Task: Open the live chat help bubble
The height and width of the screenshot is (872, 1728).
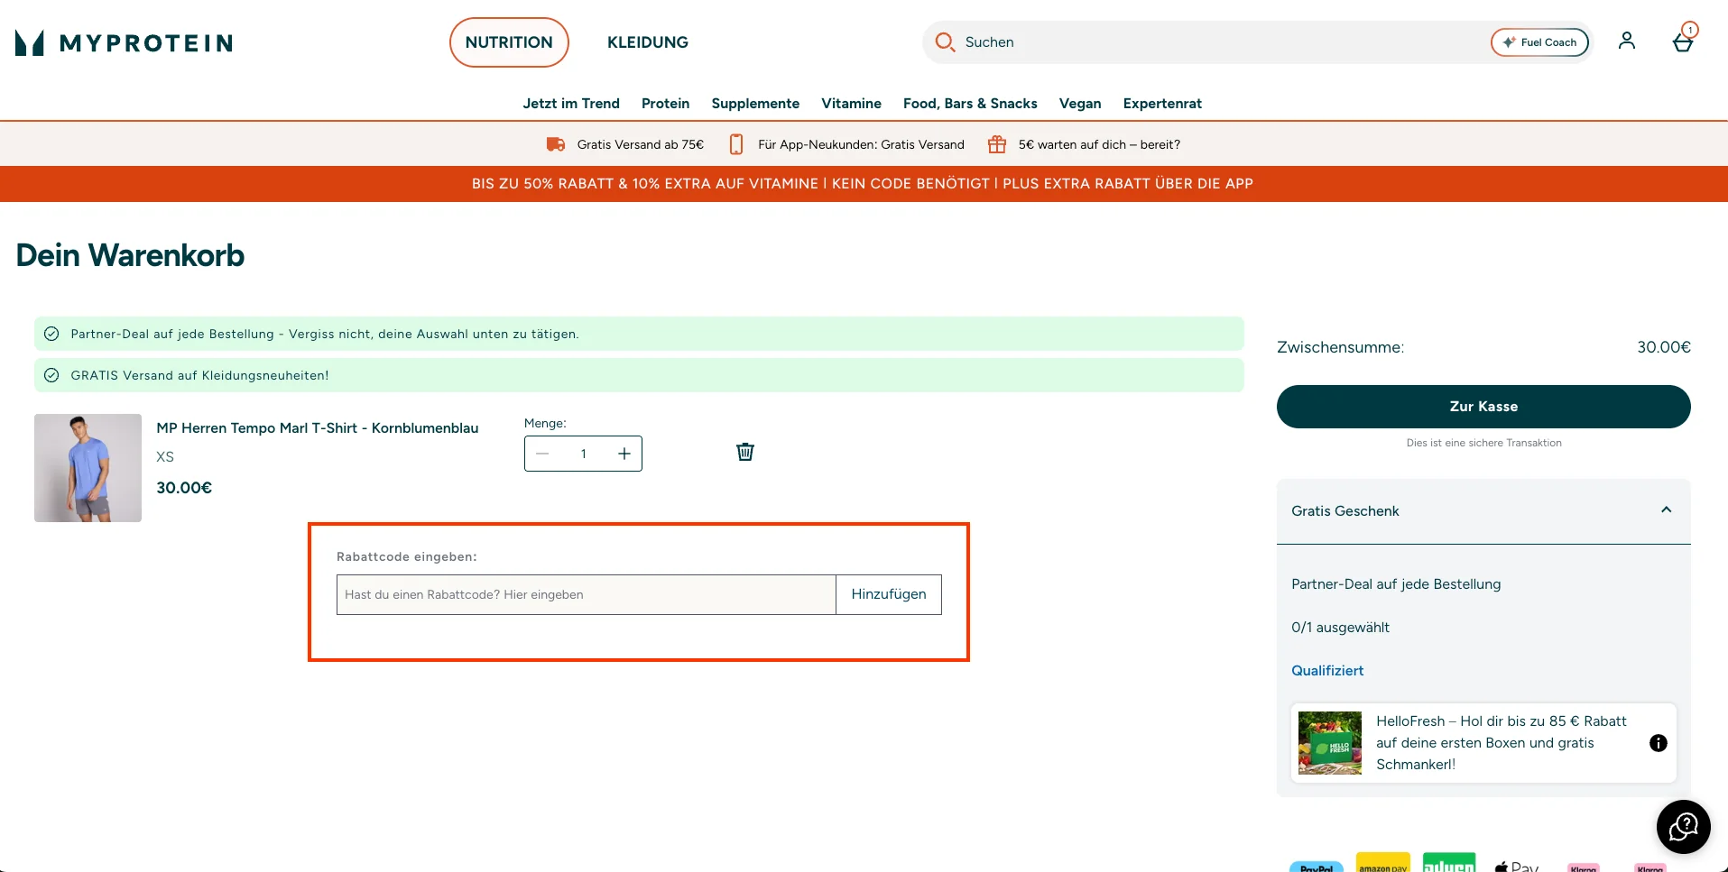Action: (x=1684, y=827)
